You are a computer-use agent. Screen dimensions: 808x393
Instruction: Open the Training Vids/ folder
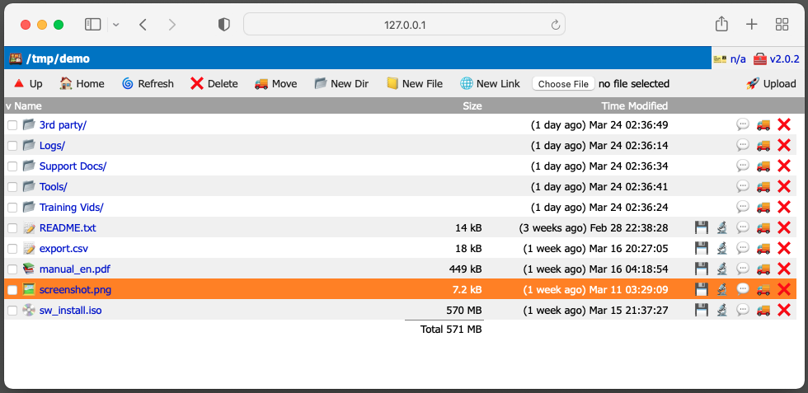click(x=71, y=207)
